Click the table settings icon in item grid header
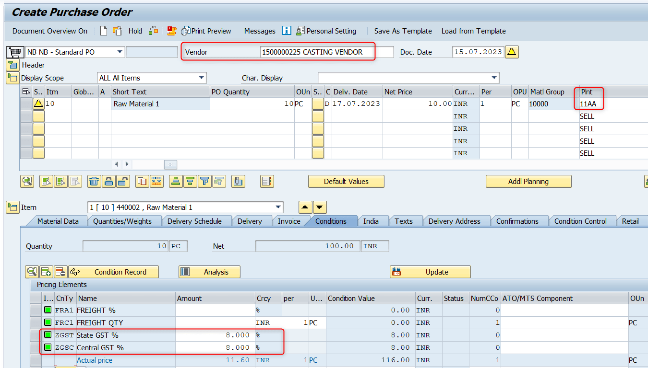 [26, 92]
